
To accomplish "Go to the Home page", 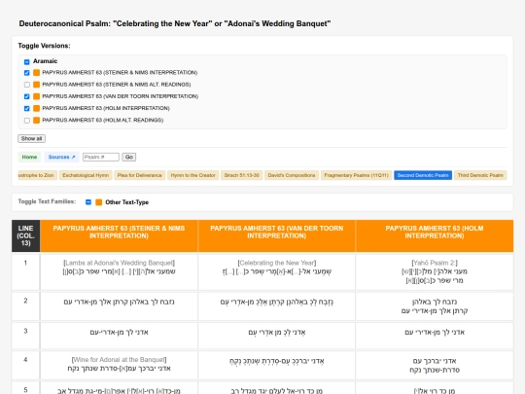I will [29, 157].
